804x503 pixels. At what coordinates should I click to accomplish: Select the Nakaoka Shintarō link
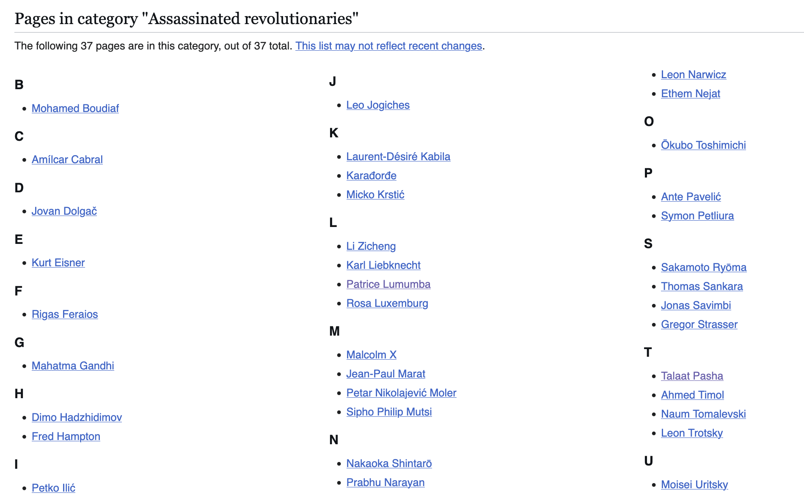point(388,464)
